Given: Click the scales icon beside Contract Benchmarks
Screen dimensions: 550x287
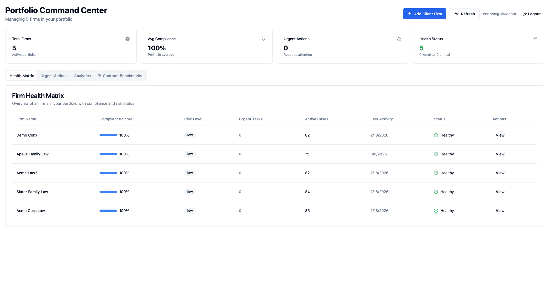Looking at the screenshot, I should coord(99,76).
